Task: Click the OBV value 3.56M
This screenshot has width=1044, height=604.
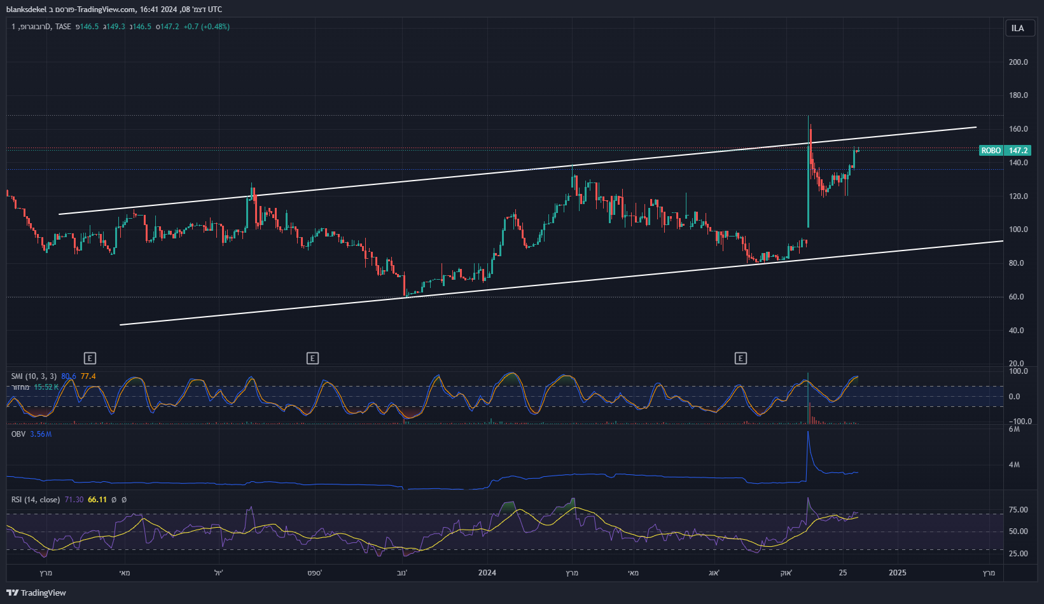Action: [x=41, y=434]
